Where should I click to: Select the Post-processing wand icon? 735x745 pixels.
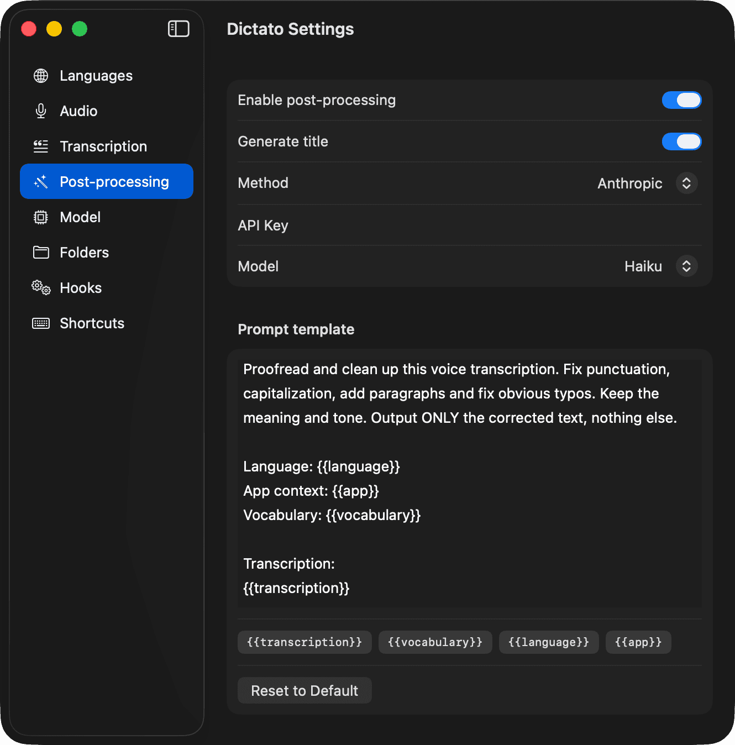[40, 181]
